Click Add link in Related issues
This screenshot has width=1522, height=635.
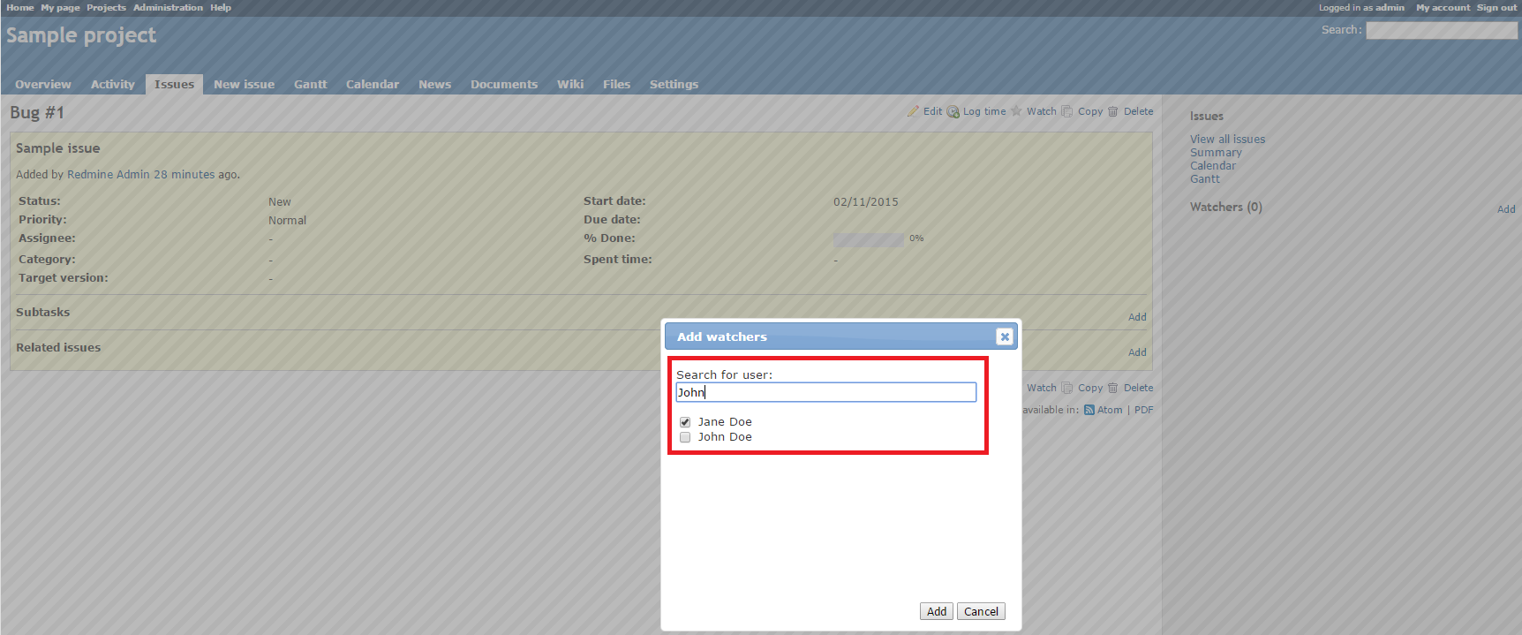(1137, 352)
